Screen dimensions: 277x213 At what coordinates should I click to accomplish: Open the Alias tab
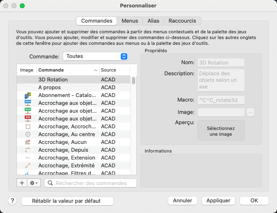tap(153, 21)
